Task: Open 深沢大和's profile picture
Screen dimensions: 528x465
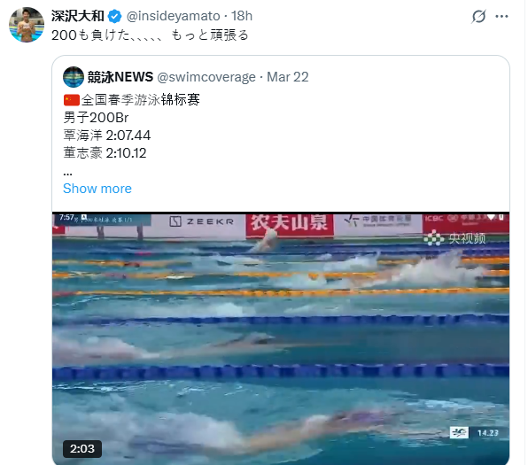Action: click(27, 25)
